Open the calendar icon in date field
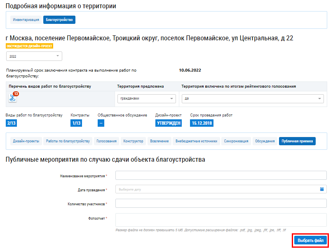The image size is (333, 251). click(322, 189)
